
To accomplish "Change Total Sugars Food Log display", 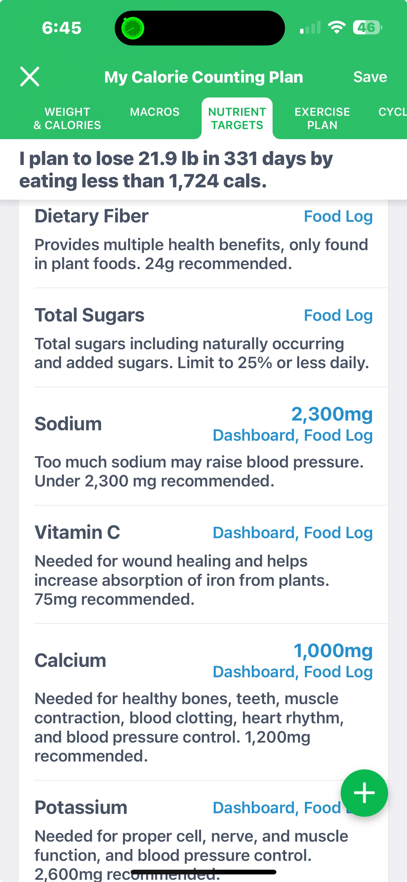I will pos(338,315).
